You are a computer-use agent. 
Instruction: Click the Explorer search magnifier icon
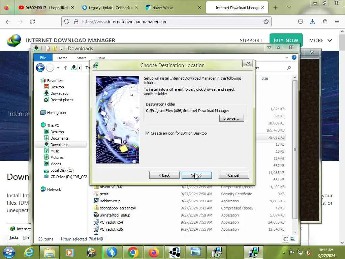click(x=289, y=68)
